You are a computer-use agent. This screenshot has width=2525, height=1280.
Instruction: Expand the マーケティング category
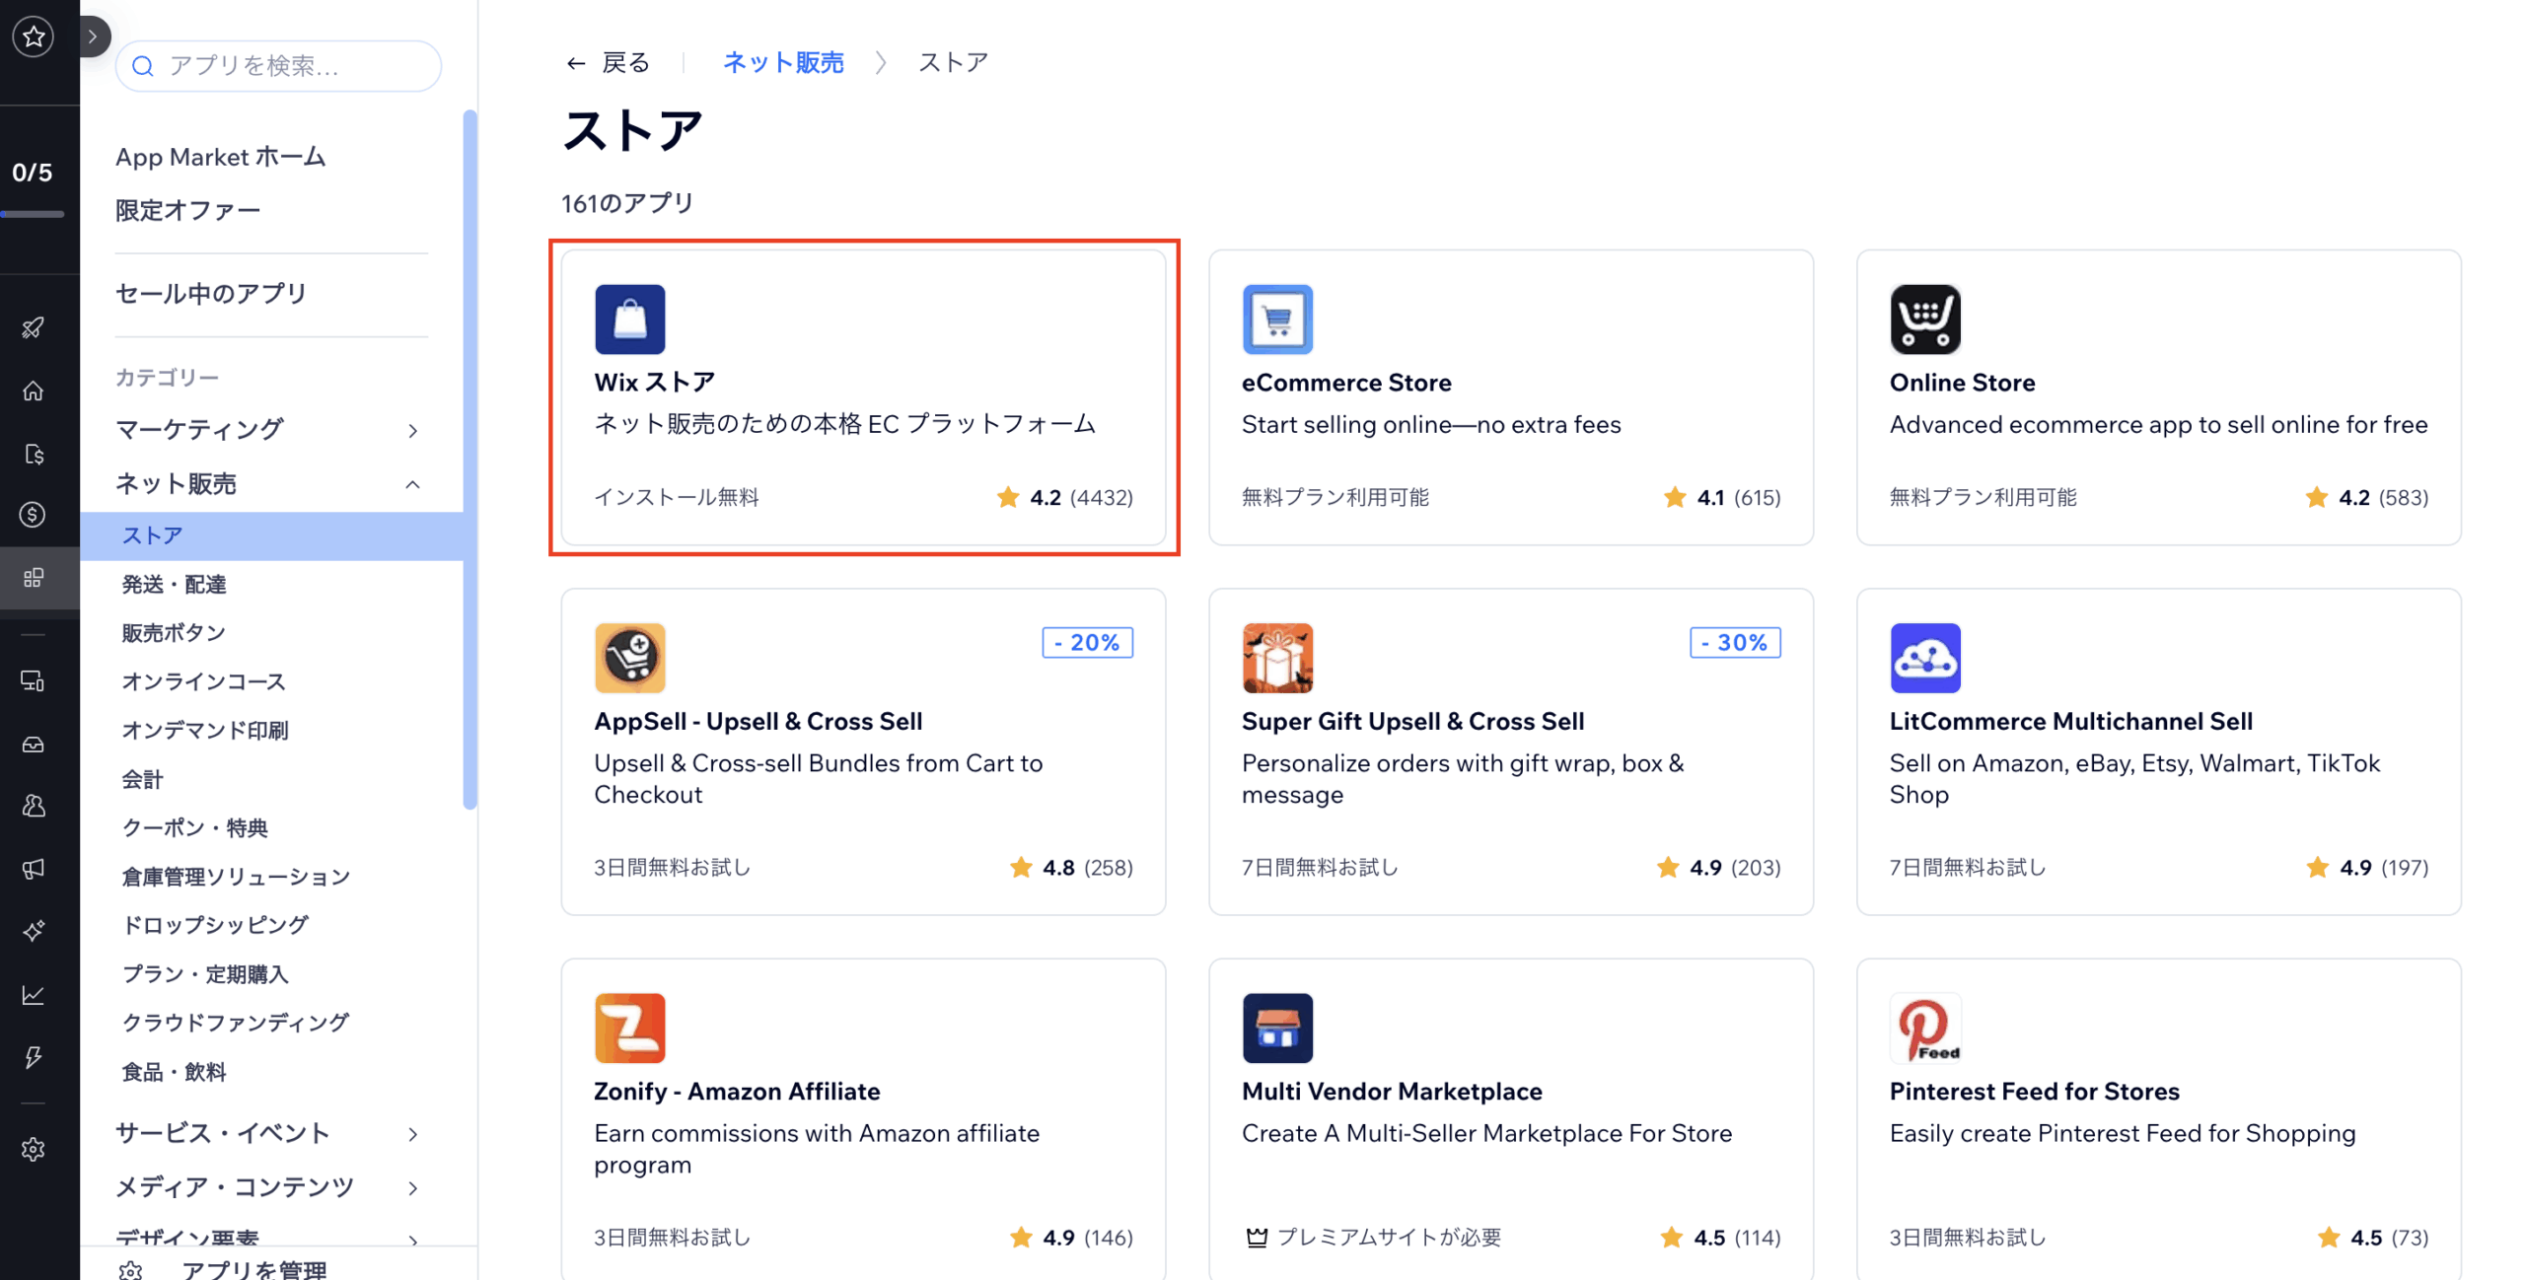click(x=412, y=430)
